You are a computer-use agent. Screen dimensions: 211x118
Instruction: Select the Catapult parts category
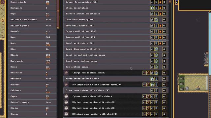(x=32, y=102)
